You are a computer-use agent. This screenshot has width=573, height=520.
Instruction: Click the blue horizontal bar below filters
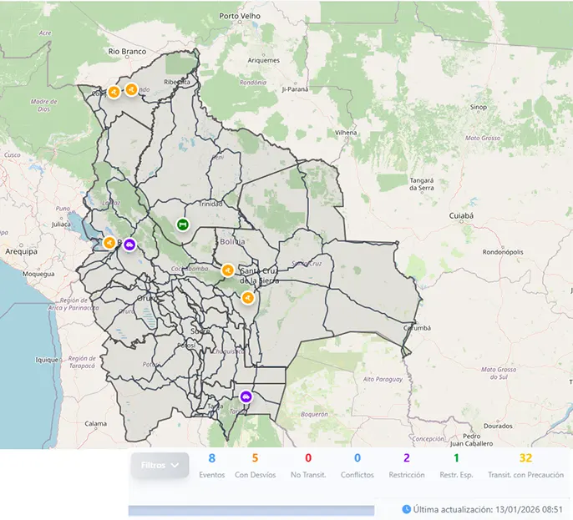point(251,510)
